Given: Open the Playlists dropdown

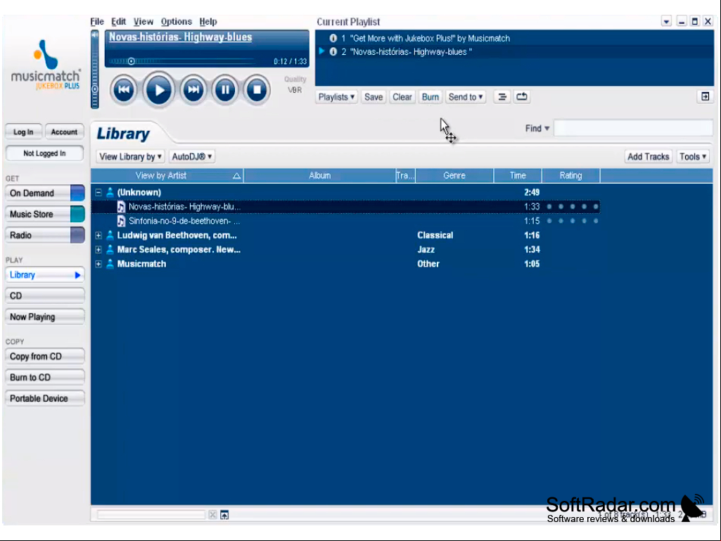Looking at the screenshot, I should point(337,97).
